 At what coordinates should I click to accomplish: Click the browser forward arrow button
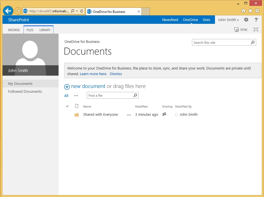(x=18, y=11)
